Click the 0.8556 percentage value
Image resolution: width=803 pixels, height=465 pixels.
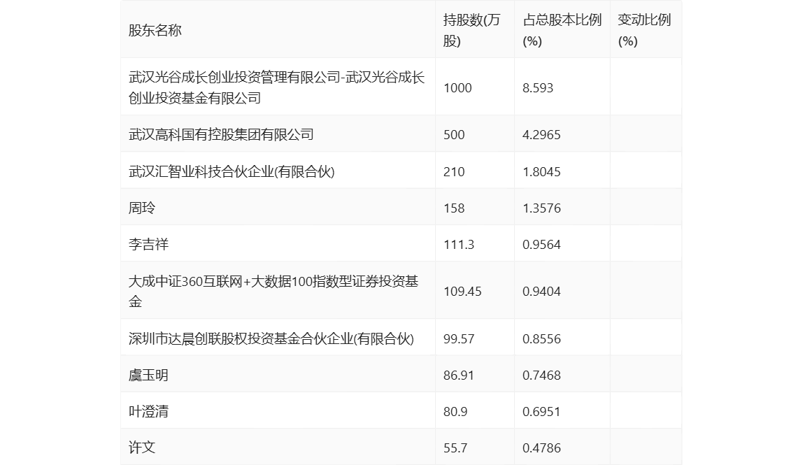click(x=541, y=338)
